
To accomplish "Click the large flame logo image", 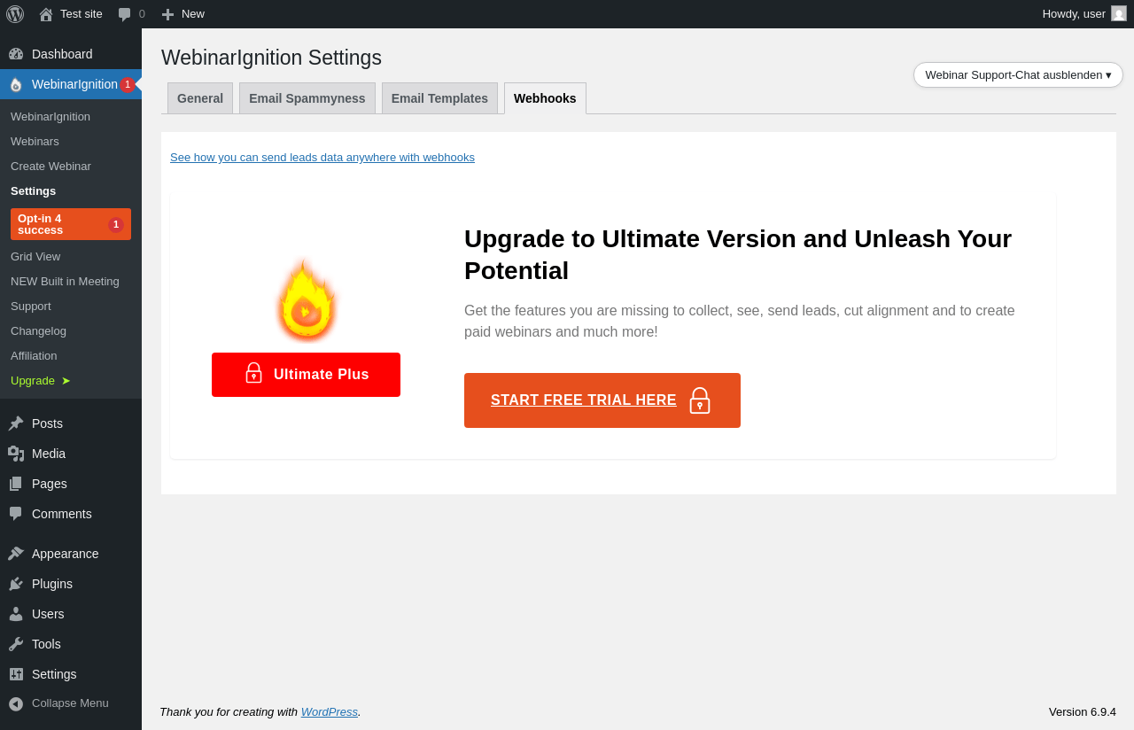I will click(x=307, y=301).
